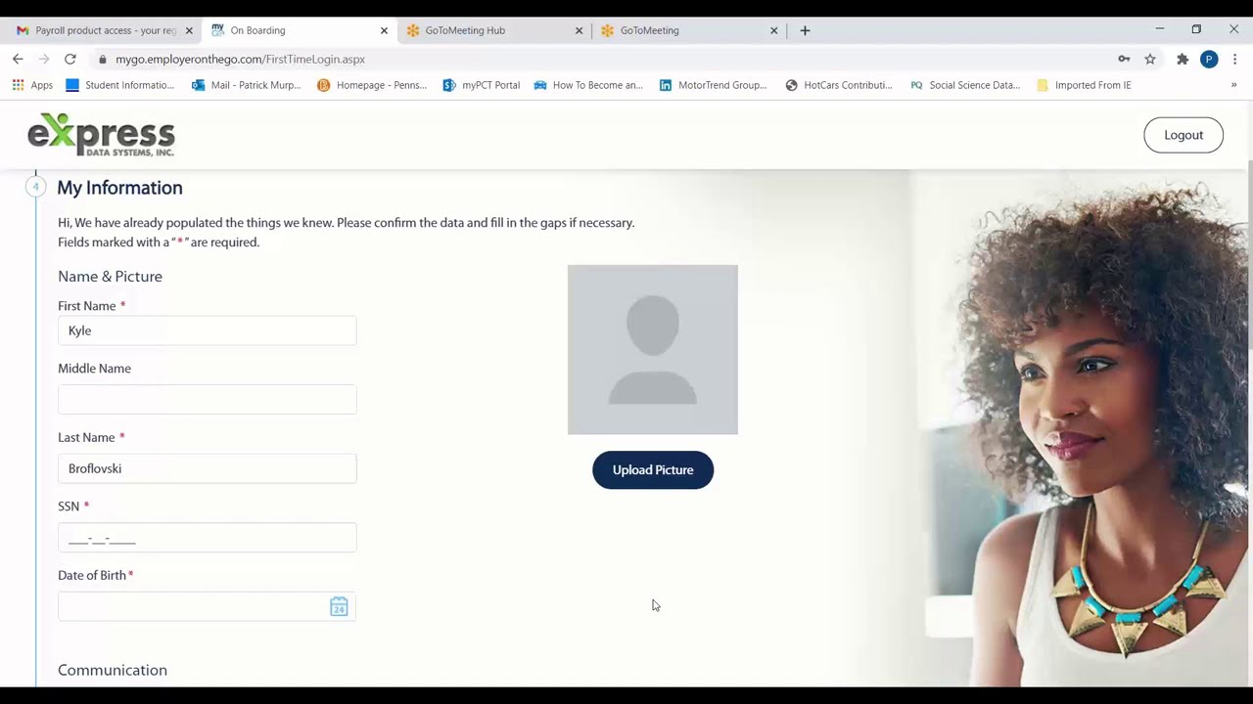This screenshot has height=704, width=1253.
Task: Open the Chrome profile avatar P
Action: click(1209, 60)
